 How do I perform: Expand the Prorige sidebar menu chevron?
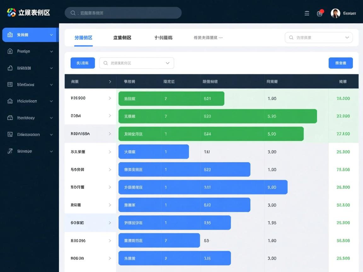tap(51, 51)
